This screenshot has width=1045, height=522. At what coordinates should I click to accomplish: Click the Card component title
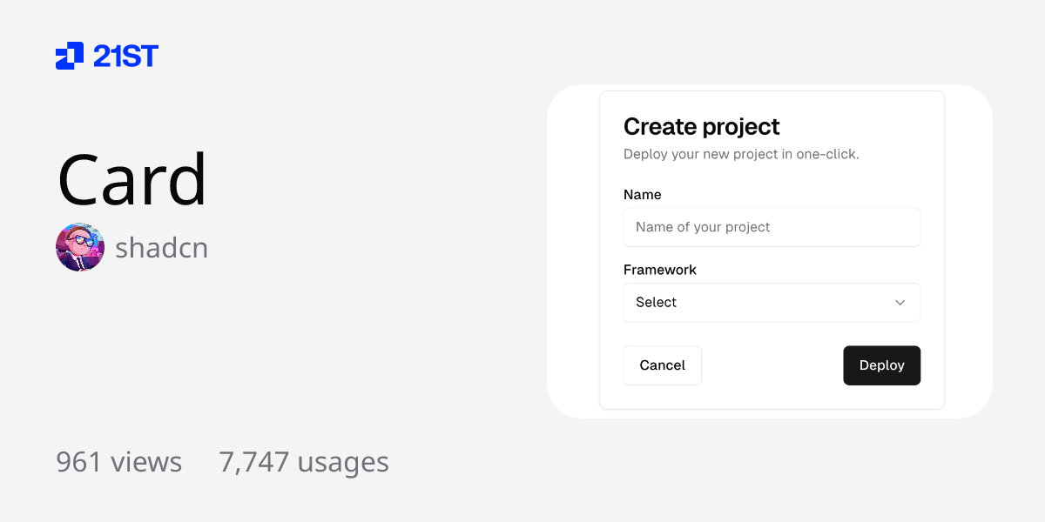coord(131,178)
